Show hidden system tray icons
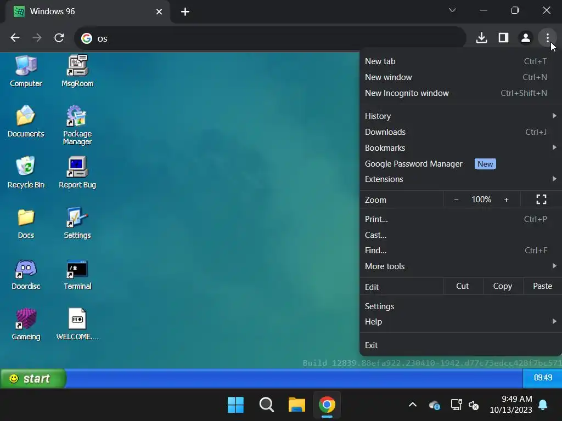This screenshot has height=421, width=562. pyautogui.click(x=413, y=405)
